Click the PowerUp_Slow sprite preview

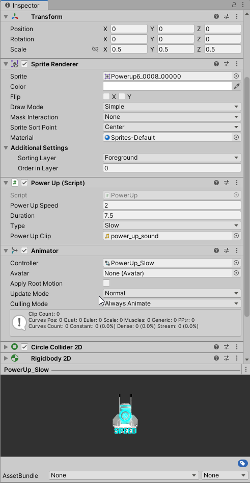(x=125, y=414)
